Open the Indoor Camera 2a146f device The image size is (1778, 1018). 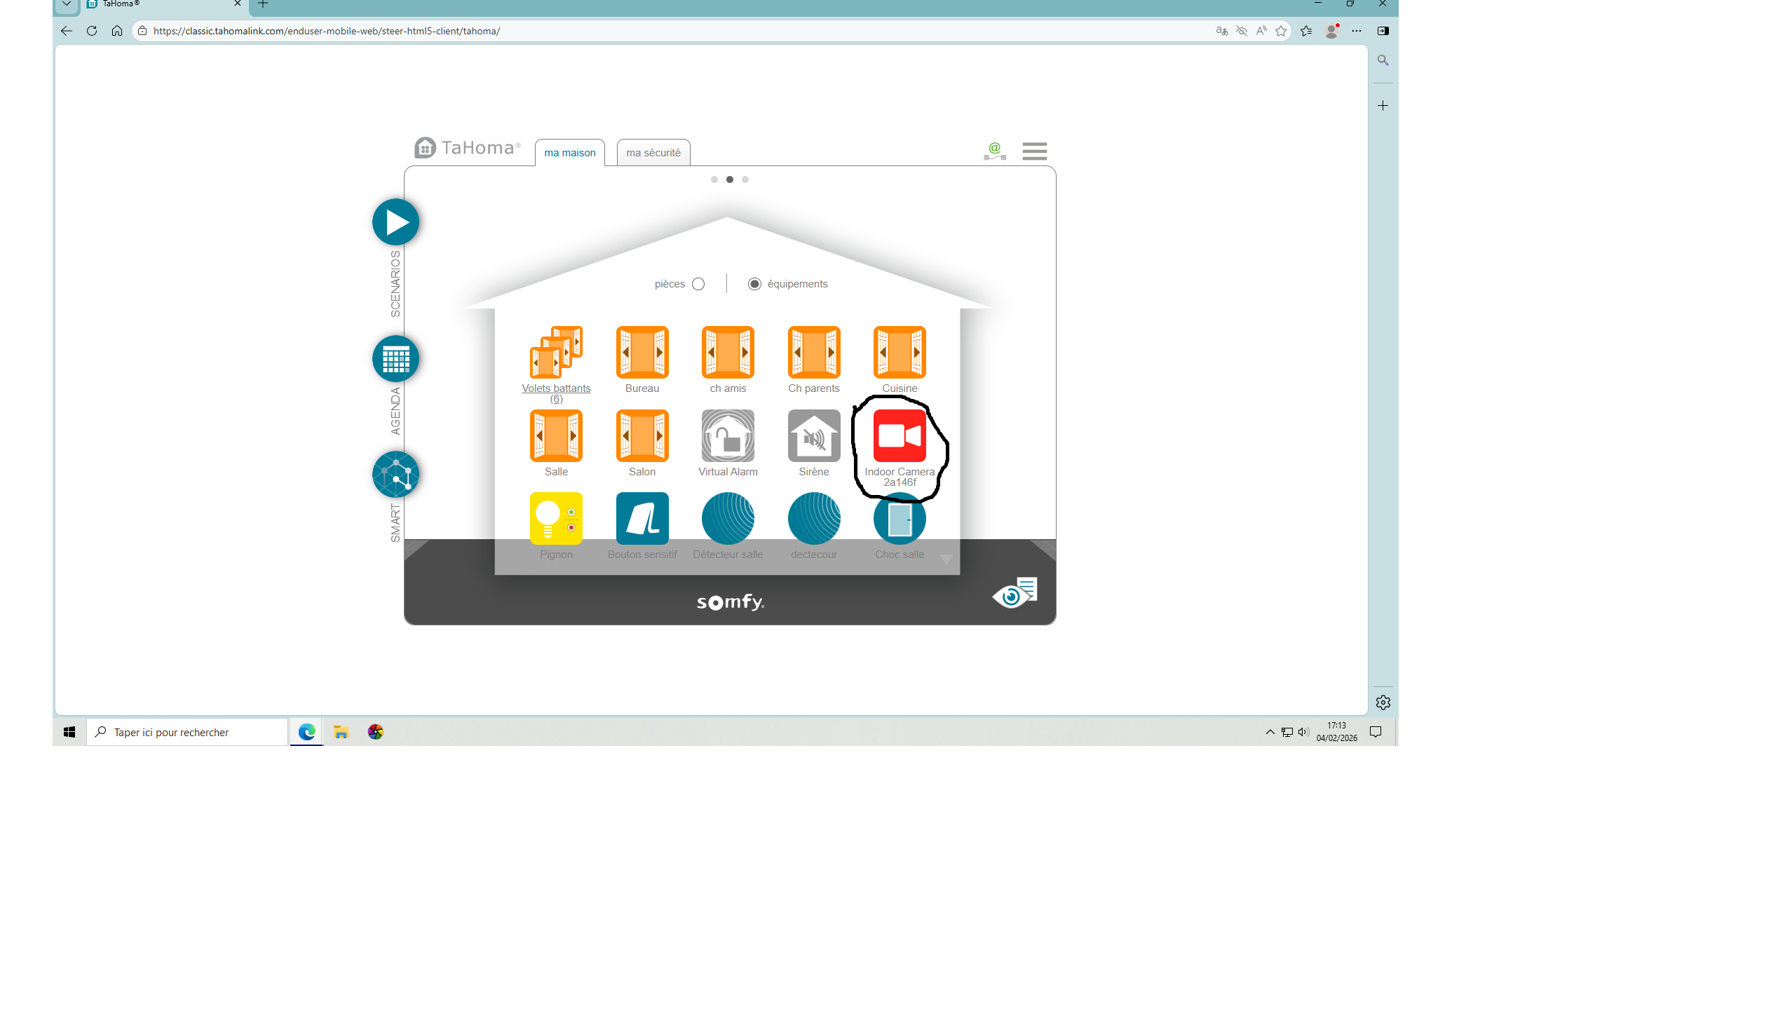pyautogui.click(x=900, y=436)
